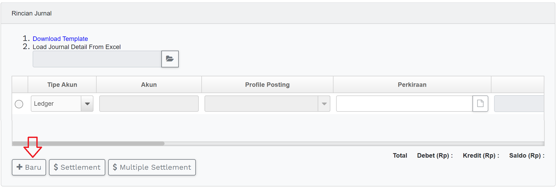The width and height of the screenshot is (558, 187).
Task: Click the partially visible field right of Perkiraan
Action: point(519,104)
